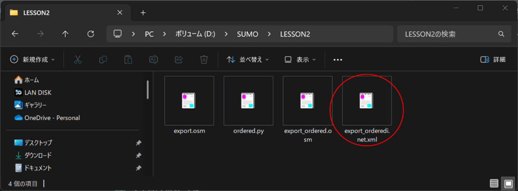Viewport: 518px width, 191px height.
Task: Click SUMO in the address path
Action: point(247,34)
